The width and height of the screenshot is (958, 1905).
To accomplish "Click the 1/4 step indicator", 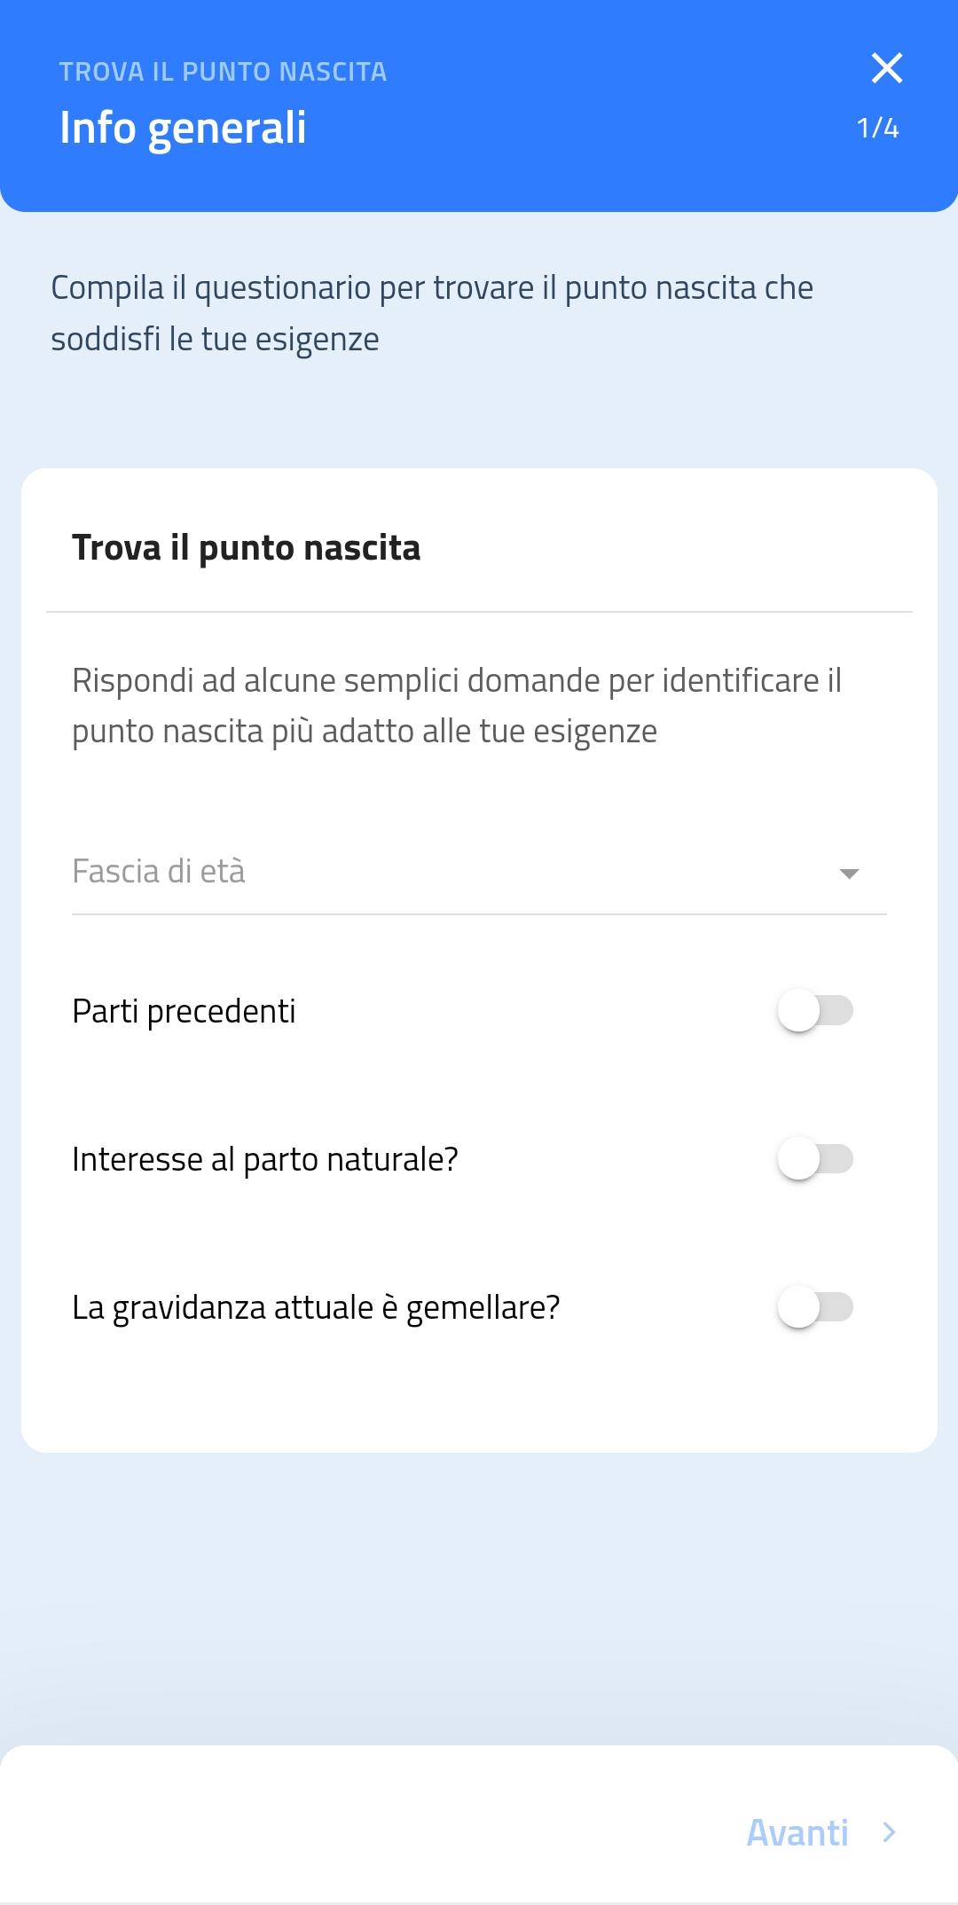I will (x=877, y=129).
